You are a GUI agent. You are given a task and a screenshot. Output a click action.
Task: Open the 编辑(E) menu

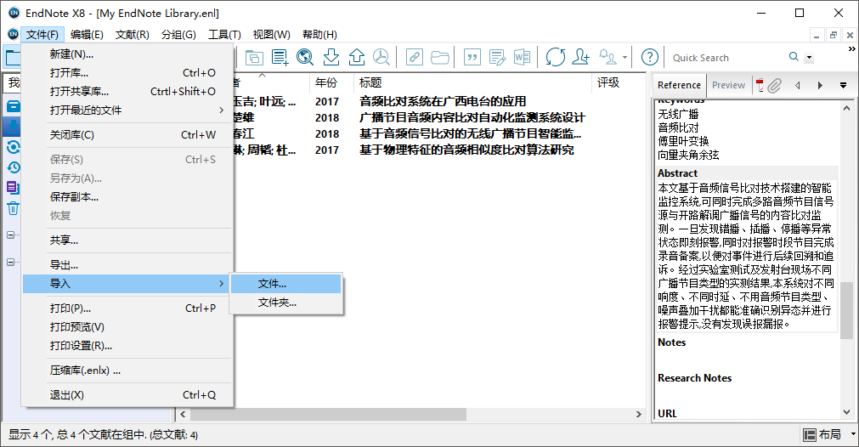[88, 35]
